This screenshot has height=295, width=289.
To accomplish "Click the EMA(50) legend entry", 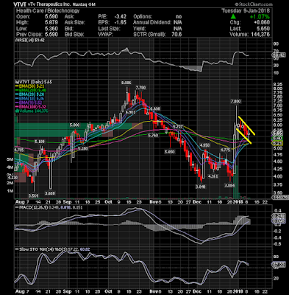I will click(29, 86).
